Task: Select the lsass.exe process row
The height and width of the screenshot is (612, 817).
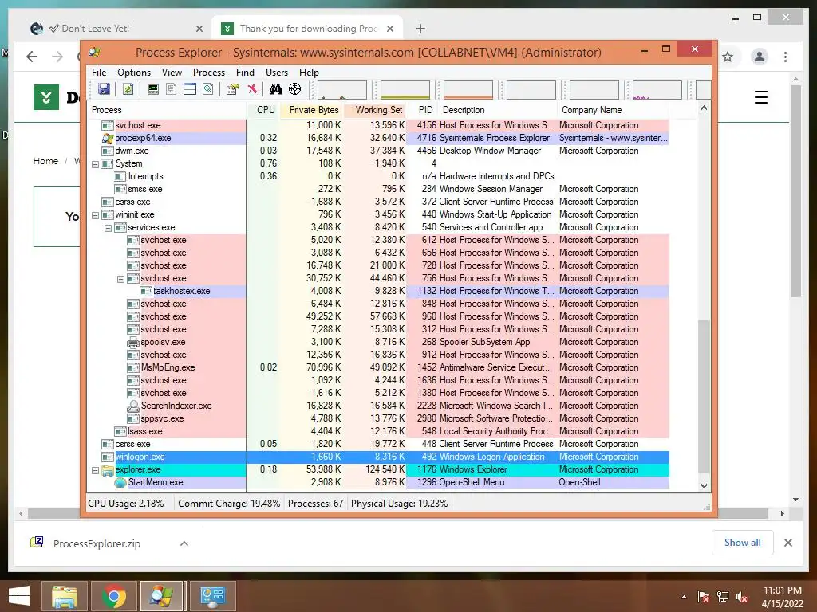Action: 377,431
